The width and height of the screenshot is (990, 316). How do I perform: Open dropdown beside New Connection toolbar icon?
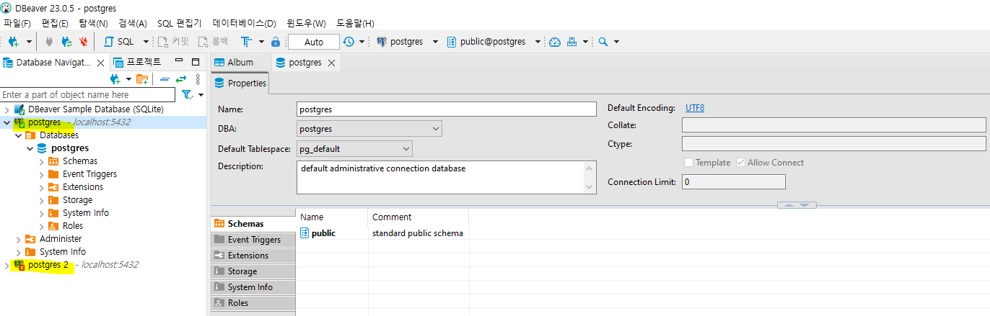(x=29, y=42)
